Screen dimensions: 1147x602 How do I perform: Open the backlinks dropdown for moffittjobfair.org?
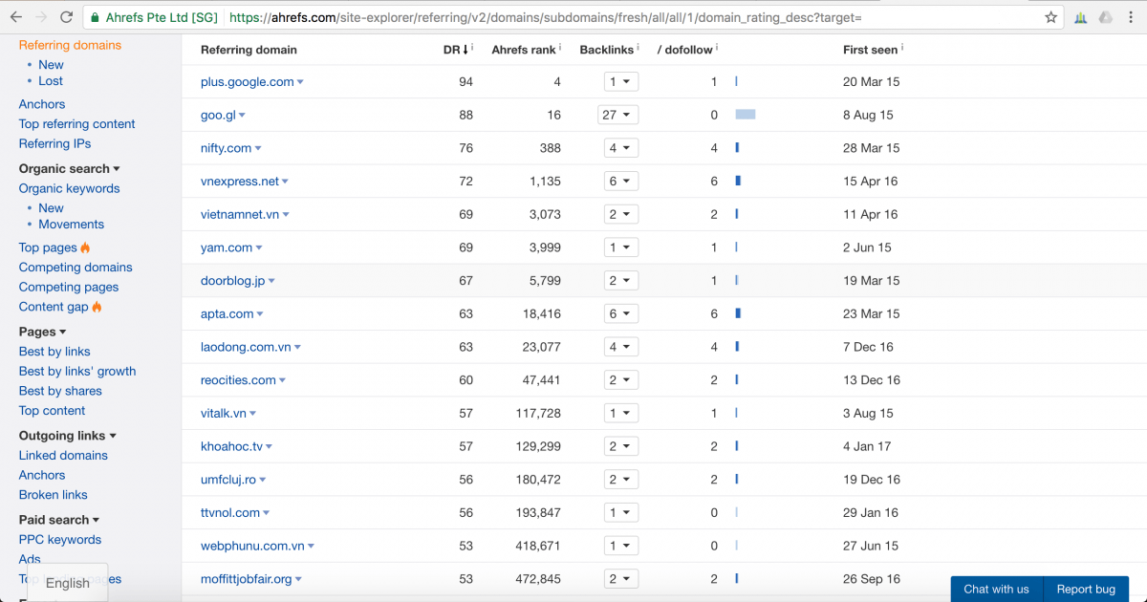[621, 579]
